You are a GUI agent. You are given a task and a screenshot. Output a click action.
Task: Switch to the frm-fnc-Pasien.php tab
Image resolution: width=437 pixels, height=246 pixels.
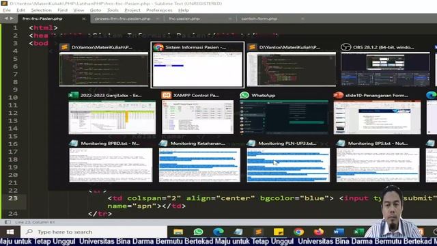coord(42,18)
